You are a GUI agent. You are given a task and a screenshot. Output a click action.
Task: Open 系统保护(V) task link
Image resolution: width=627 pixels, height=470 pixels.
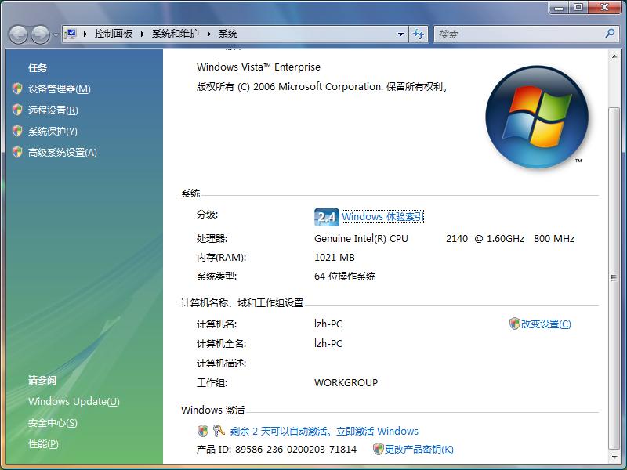point(53,131)
